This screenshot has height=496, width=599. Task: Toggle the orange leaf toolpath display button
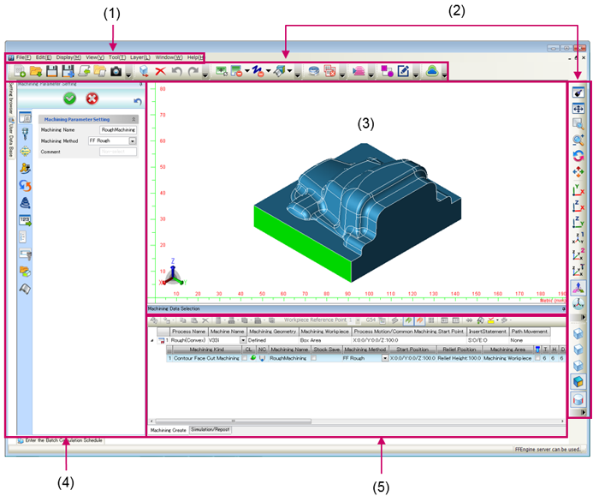419,320
